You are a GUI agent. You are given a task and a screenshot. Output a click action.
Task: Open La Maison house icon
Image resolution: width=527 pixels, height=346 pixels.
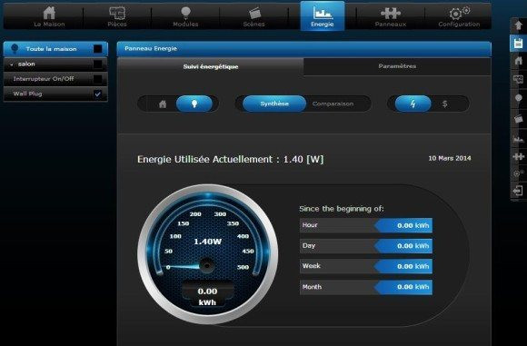pos(49,13)
